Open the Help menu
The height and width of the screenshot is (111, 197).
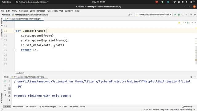click(77, 11)
